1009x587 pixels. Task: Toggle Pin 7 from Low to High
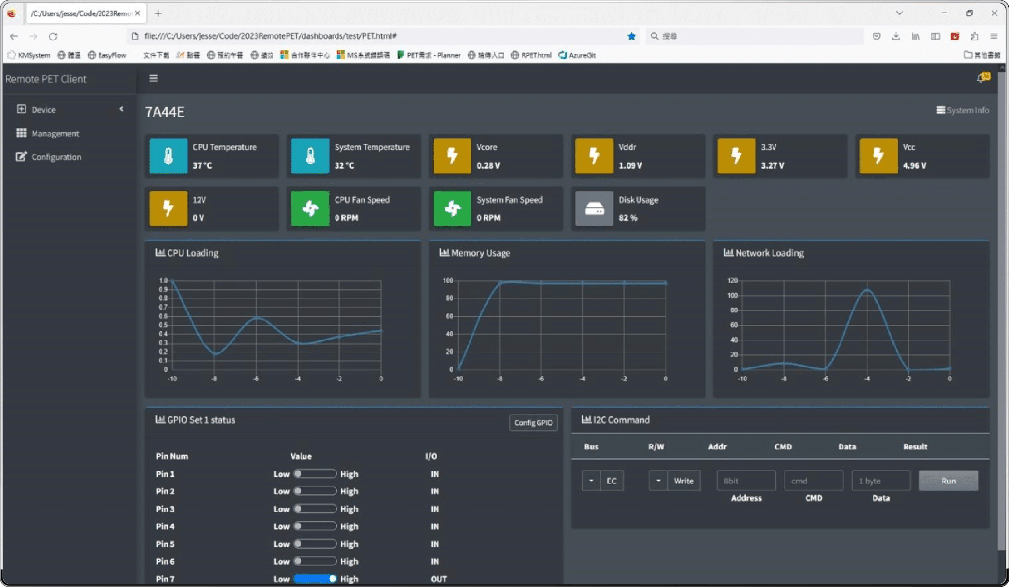(x=314, y=578)
